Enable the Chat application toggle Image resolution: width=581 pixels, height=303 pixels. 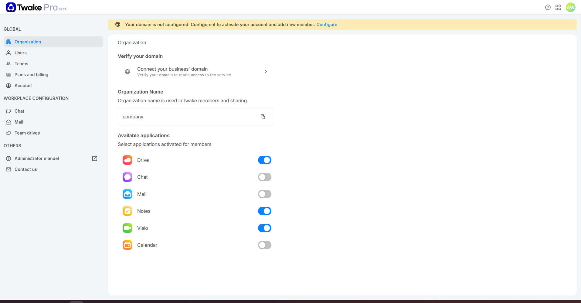tap(265, 177)
